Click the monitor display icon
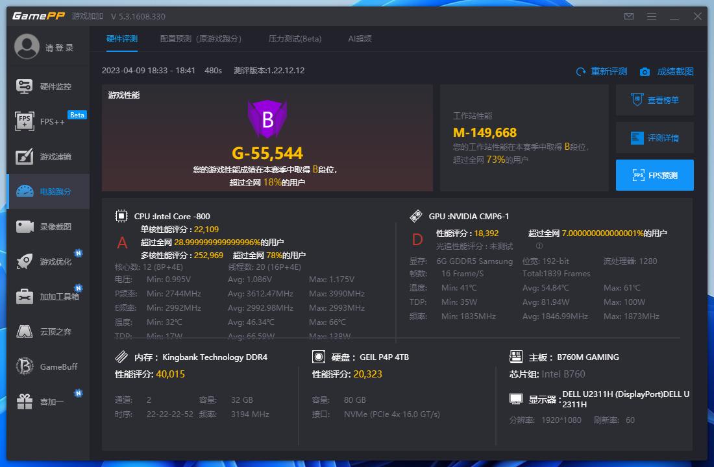 click(516, 399)
